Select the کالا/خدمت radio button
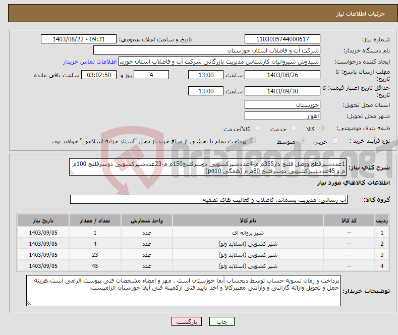Viewport: 398px width, 335px height. tap(258, 128)
